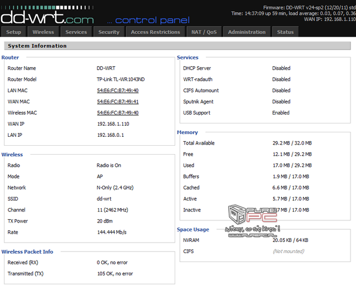Click NVRAM usage 20.05 KB / 64 KB

(x=290, y=240)
